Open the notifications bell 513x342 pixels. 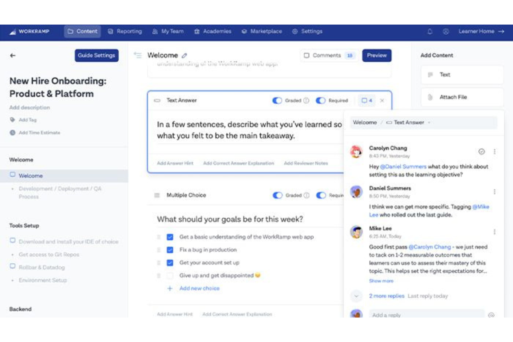(x=430, y=32)
